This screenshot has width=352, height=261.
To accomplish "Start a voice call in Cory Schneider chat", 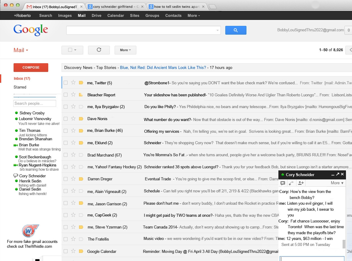I will pyautogui.click(x=291, y=183).
